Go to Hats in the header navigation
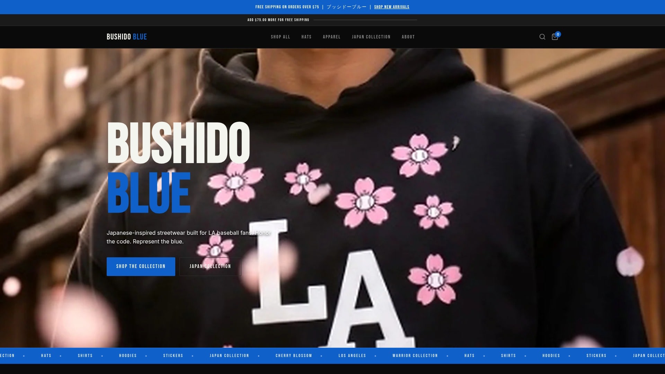This screenshot has width=665, height=374. tap(307, 37)
